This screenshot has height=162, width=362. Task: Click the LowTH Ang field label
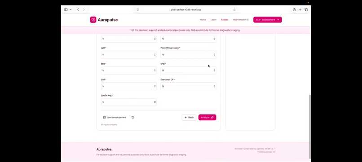click(106, 96)
